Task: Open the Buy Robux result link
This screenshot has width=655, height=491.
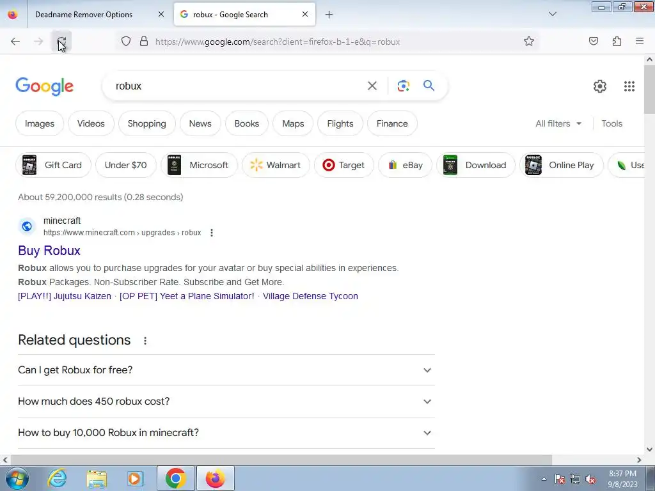Action: [49, 251]
